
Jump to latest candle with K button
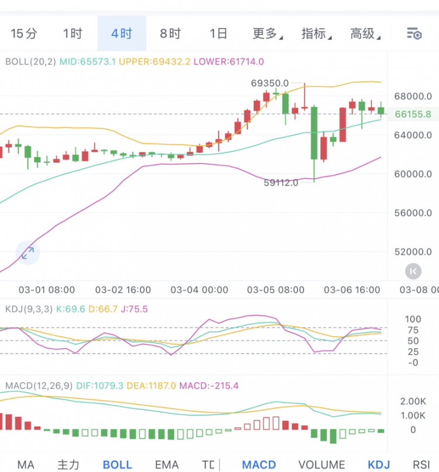click(413, 271)
